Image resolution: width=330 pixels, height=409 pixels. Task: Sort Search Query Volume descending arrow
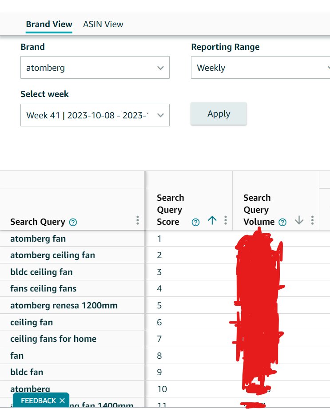pyautogui.click(x=299, y=220)
